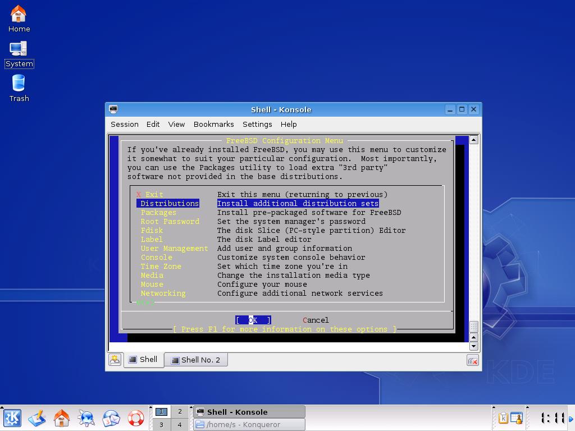Click the panel clock
575x431 pixels.
point(553,418)
